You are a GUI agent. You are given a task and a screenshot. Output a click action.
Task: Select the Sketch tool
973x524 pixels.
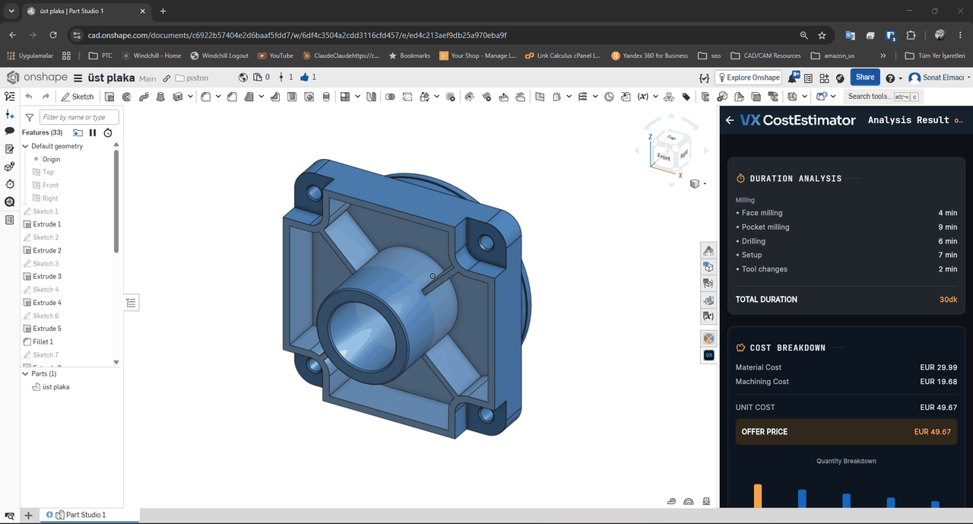pos(78,97)
